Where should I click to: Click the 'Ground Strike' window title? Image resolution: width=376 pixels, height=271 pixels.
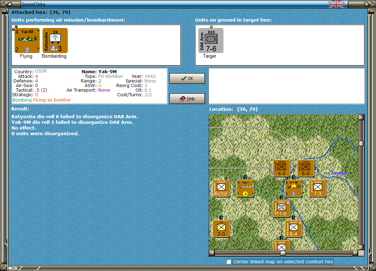coord(34,4)
